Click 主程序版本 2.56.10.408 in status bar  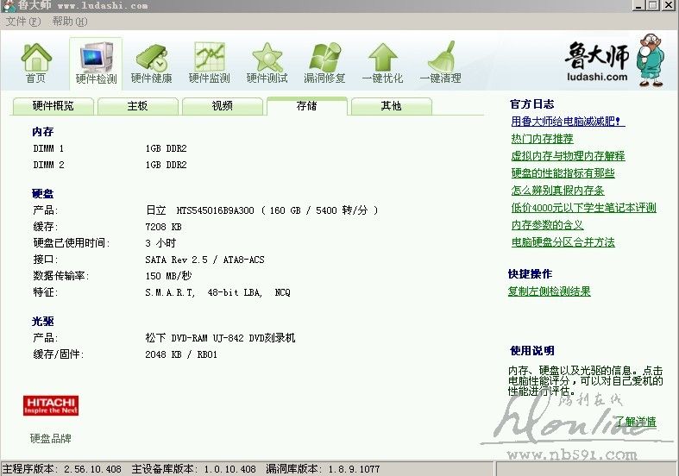pyautogui.click(x=62, y=469)
